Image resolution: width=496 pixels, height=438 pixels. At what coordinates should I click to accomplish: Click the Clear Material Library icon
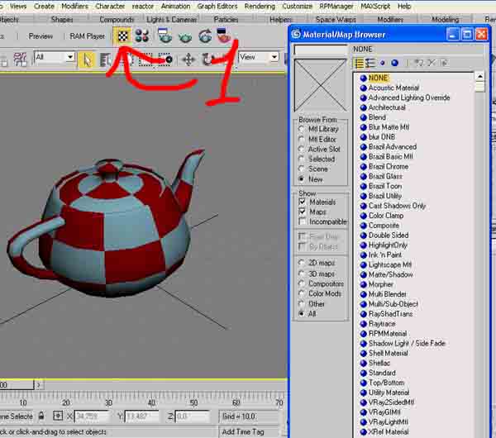pos(444,63)
